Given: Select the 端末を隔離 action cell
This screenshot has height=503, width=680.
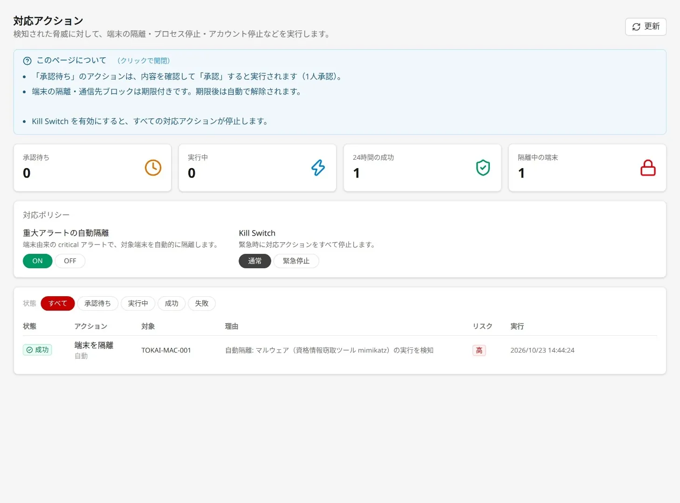Looking at the screenshot, I should [94, 350].
